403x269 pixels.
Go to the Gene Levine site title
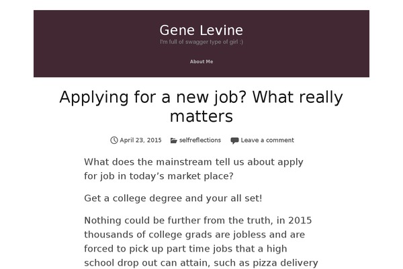tap(201, 30)
